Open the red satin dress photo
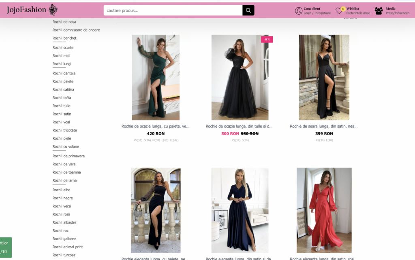The image size is (415, 260). click(324, 210)
